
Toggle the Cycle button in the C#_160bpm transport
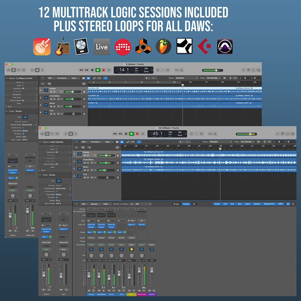[x=143, y=134]
